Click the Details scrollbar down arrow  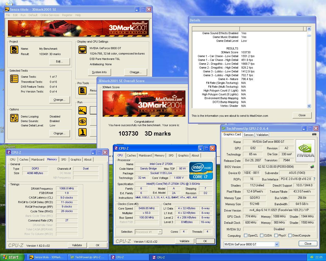[x=309, y=106]
